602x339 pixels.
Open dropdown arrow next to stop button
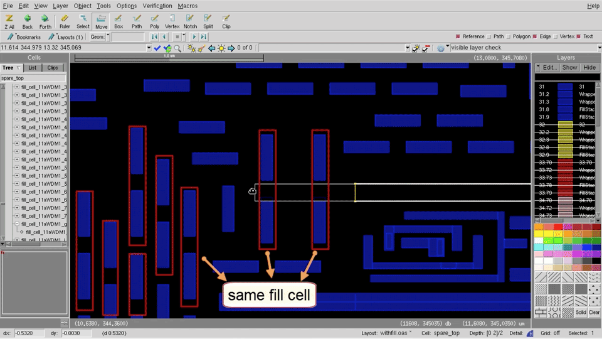(184, 37)
